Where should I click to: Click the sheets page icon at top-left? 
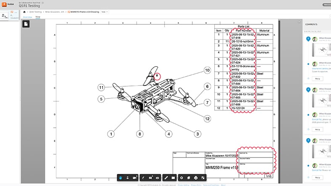(26, 25)
